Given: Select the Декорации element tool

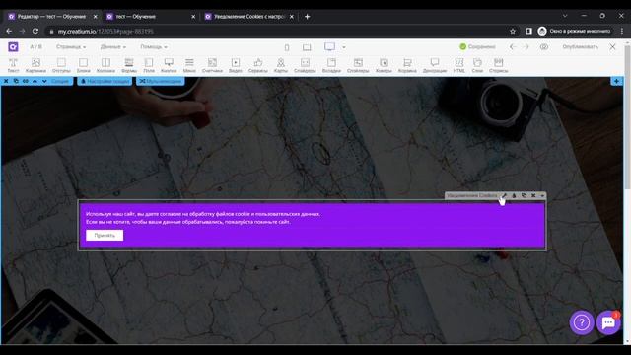Looking at the screenshot, I should pos(435,65).
